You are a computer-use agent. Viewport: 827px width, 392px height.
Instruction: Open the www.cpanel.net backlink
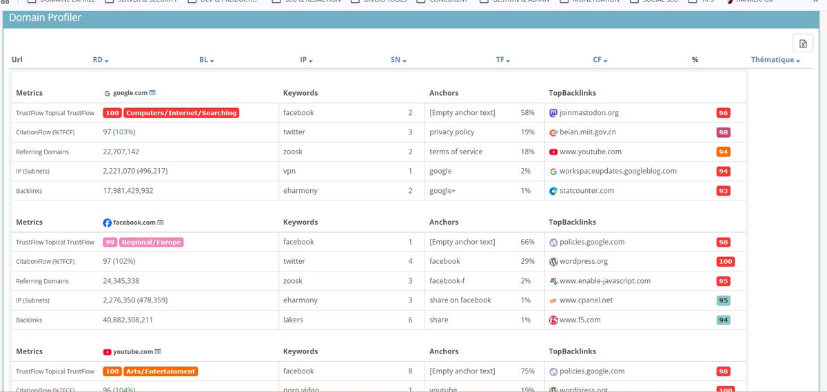(x=586, y=300)
